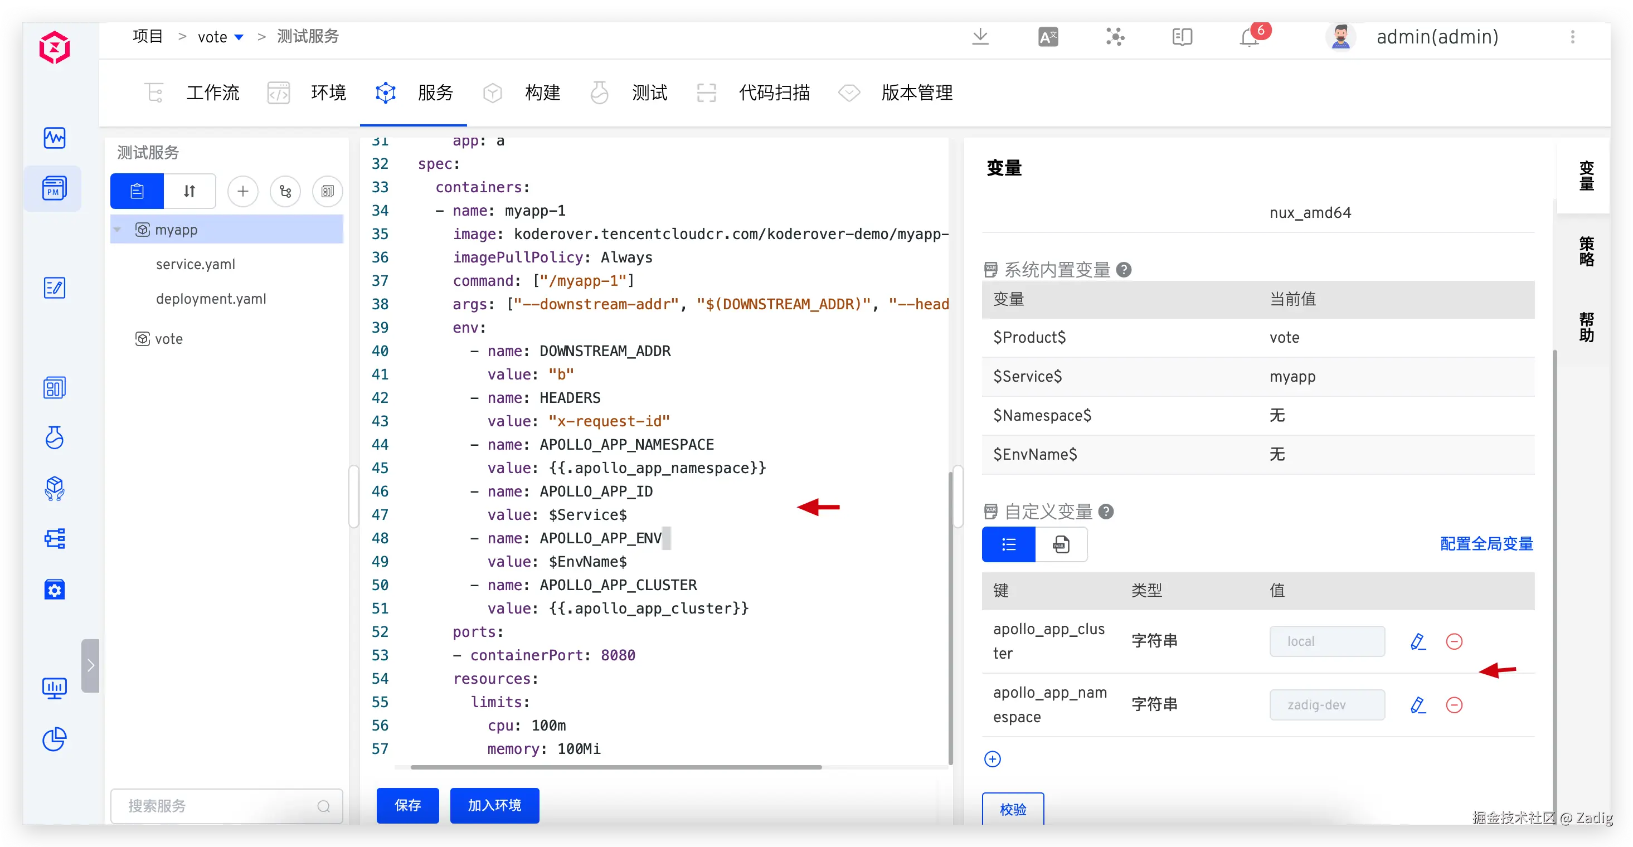This screenshot has width=1633, height=847.
Task: Switch custom variables to YAML view
Action: click(x=1061, y=544)
